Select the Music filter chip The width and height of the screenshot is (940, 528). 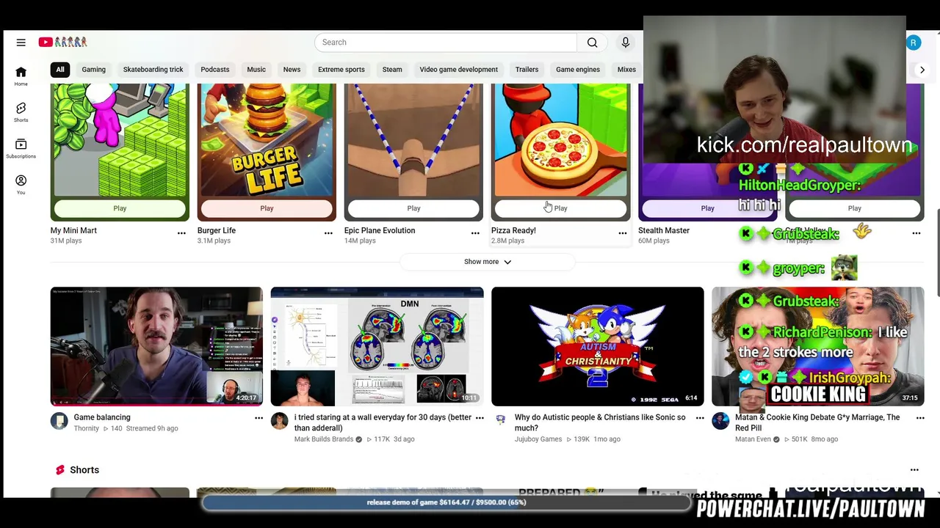tap(256, 70)
